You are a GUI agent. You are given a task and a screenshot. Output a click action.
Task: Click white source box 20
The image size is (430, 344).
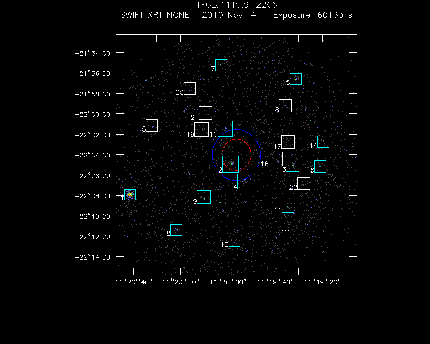point(190,89)
